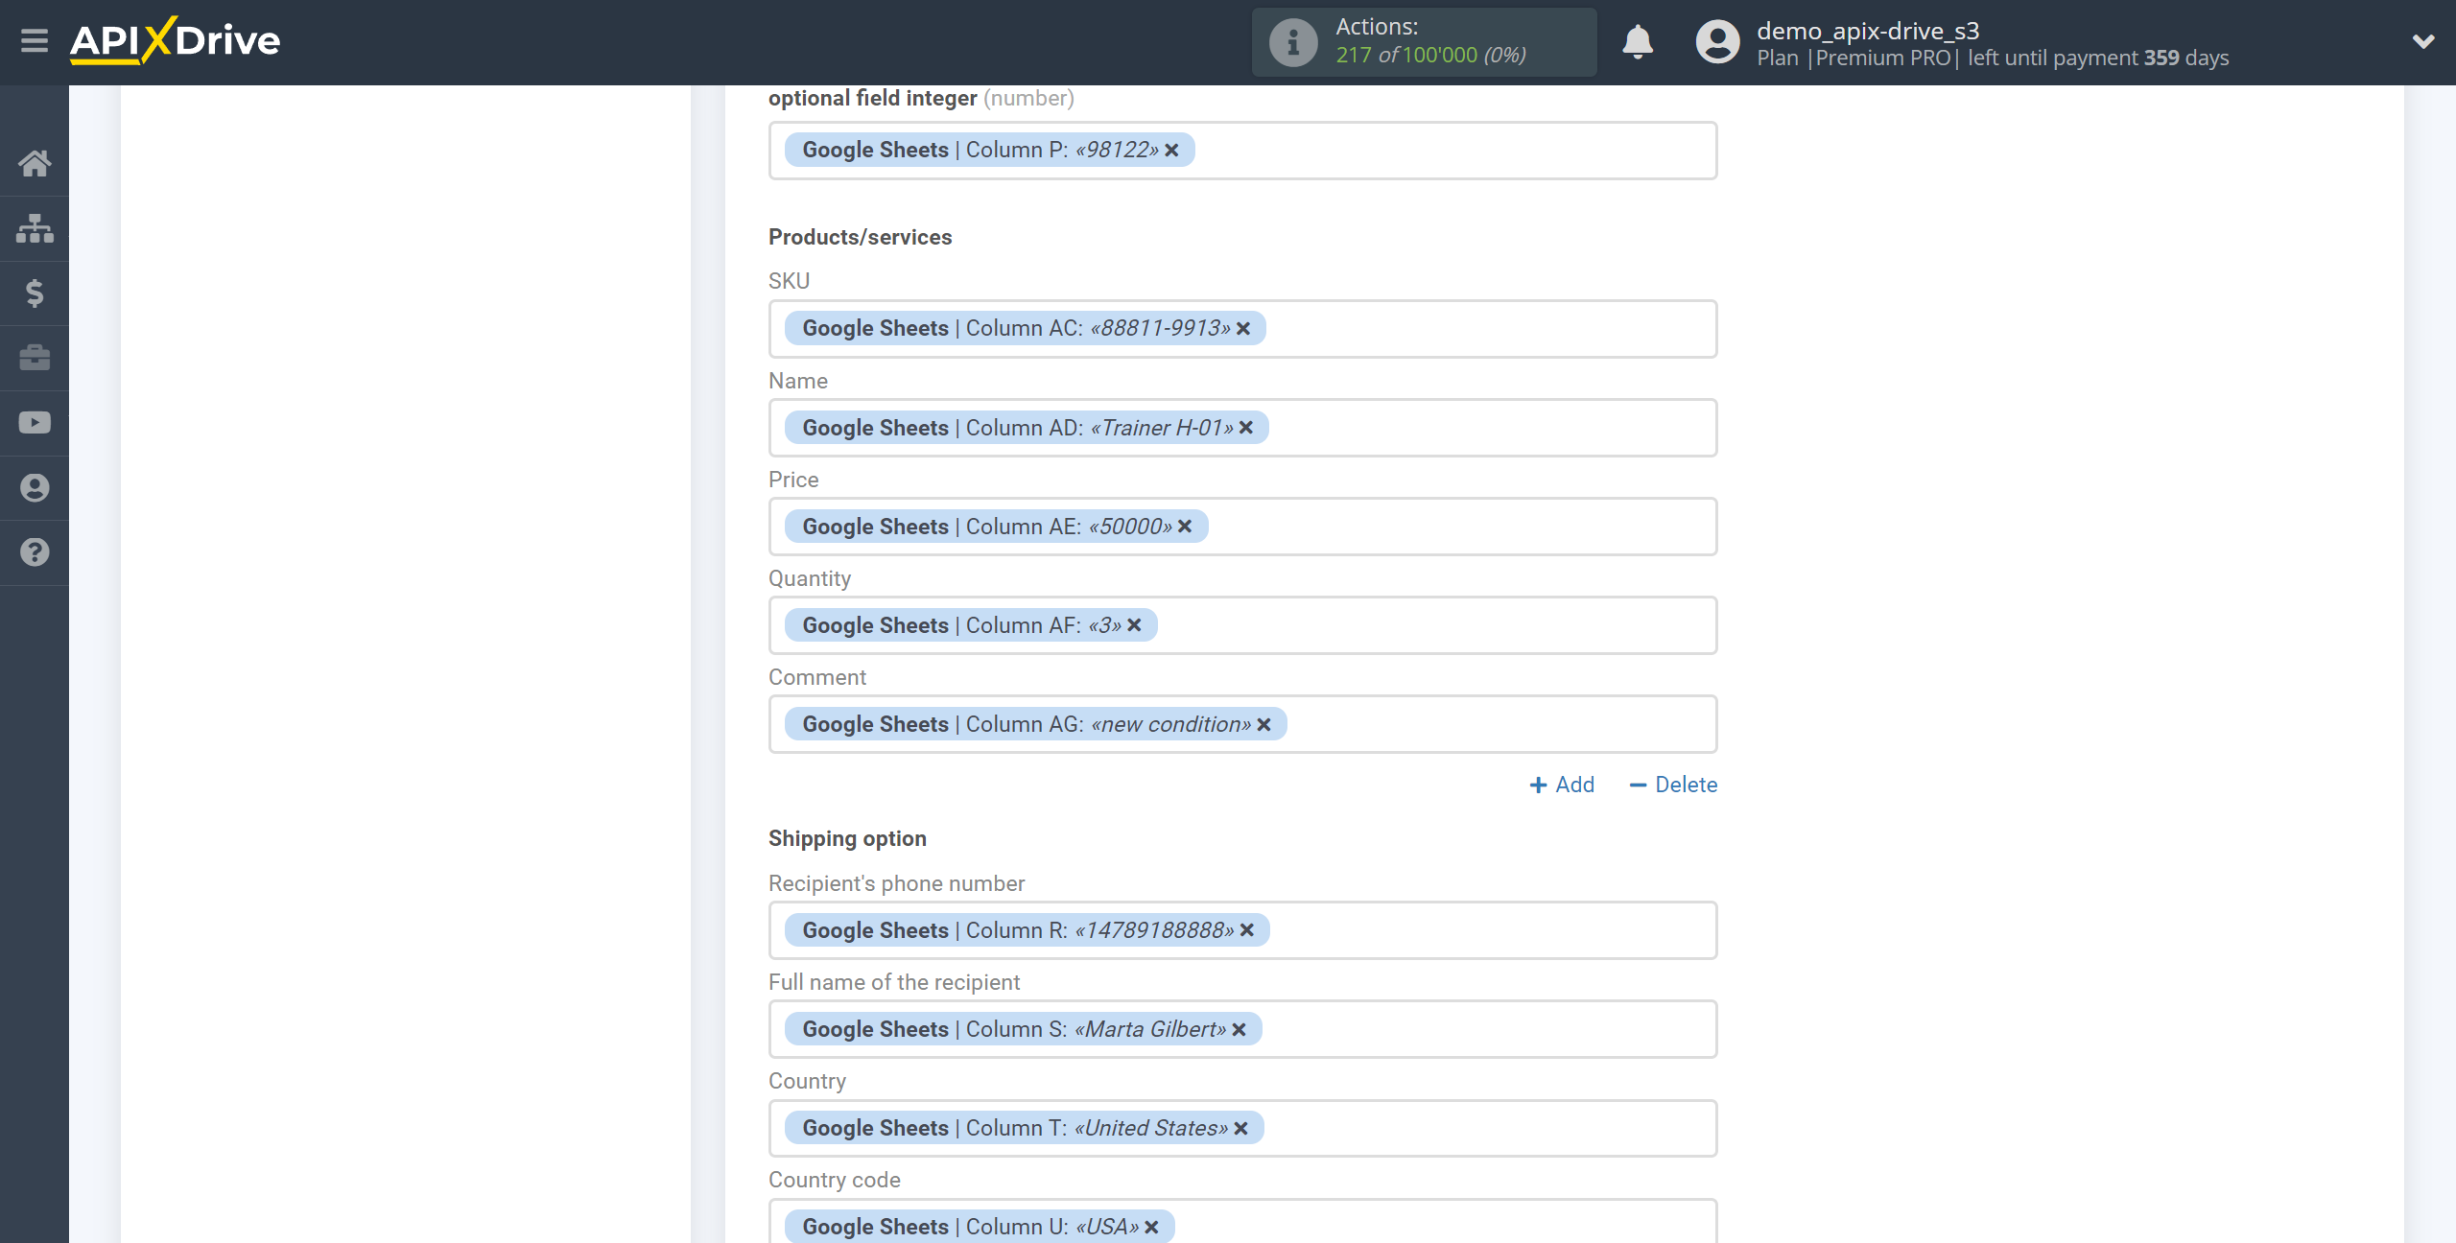
Task: Open the hamburger menu
Action: coord(35,40)
